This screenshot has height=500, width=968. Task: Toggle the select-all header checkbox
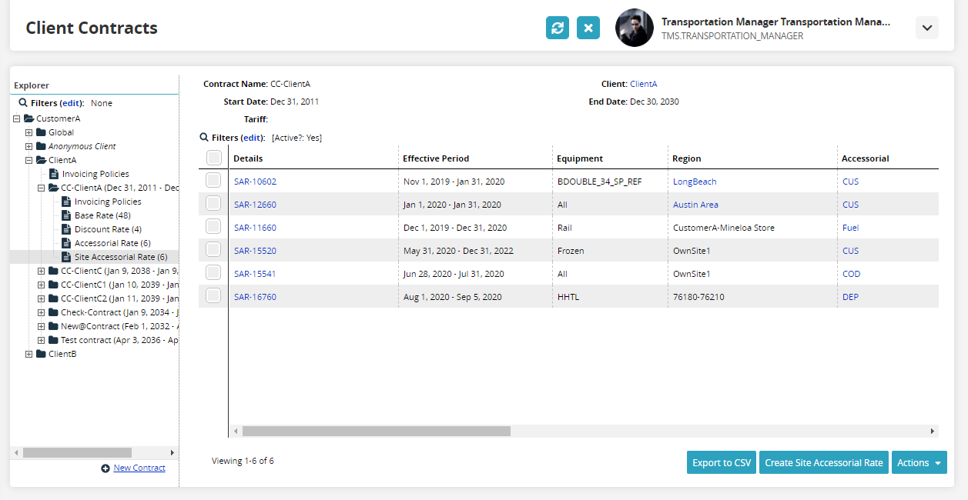(213, 158)
